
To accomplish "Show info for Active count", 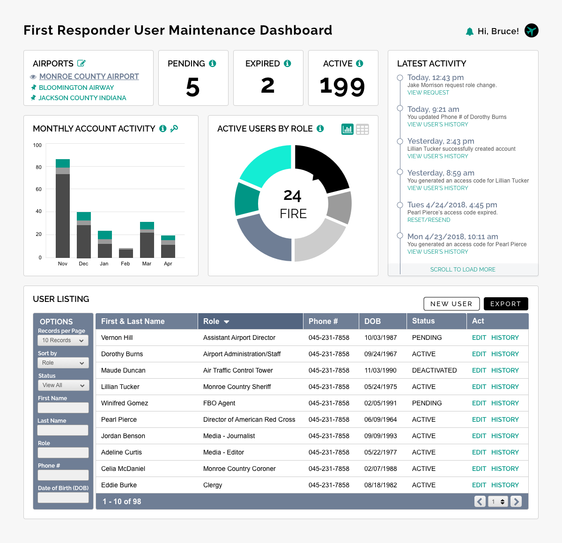I will click(360, 63).
